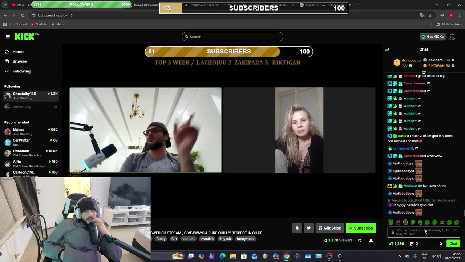Image resolution: width=465 pixels, height=262 pixels.
Task: Click the first green halo emote
Action: tap(391, 222)
